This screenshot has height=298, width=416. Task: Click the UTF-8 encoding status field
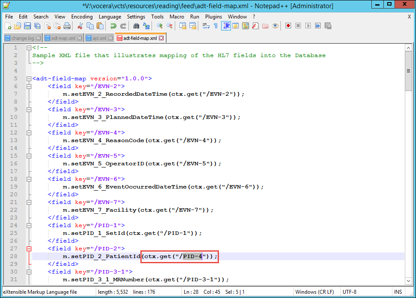click(x=349, y=292)
